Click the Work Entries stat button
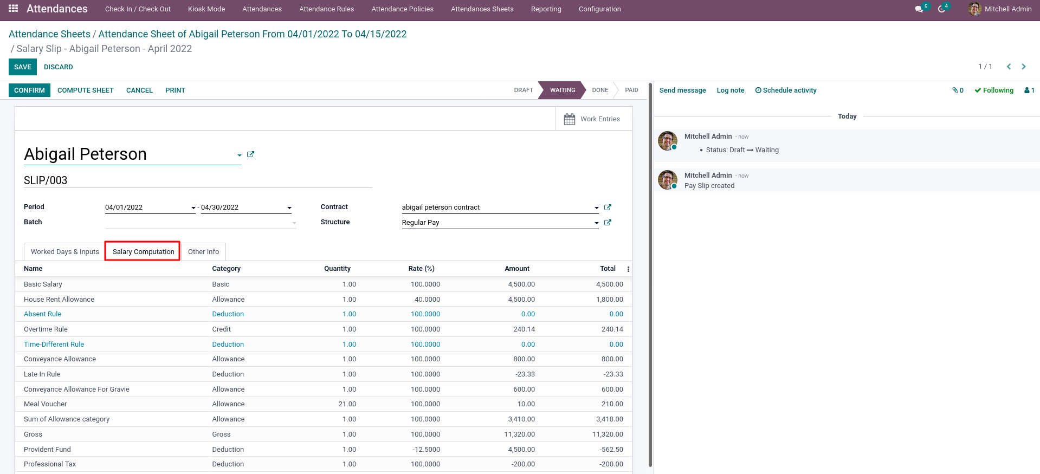The width and height of the screenshot is (1040, 474). click(593, 119)
